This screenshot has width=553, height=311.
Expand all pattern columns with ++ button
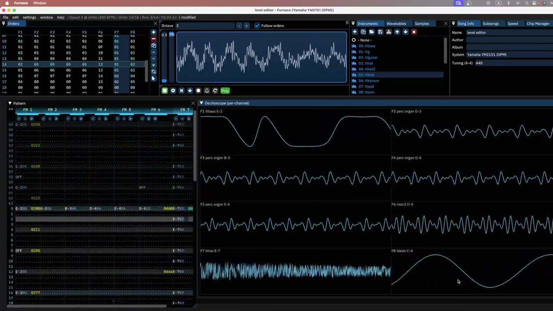tap(10, 110)
